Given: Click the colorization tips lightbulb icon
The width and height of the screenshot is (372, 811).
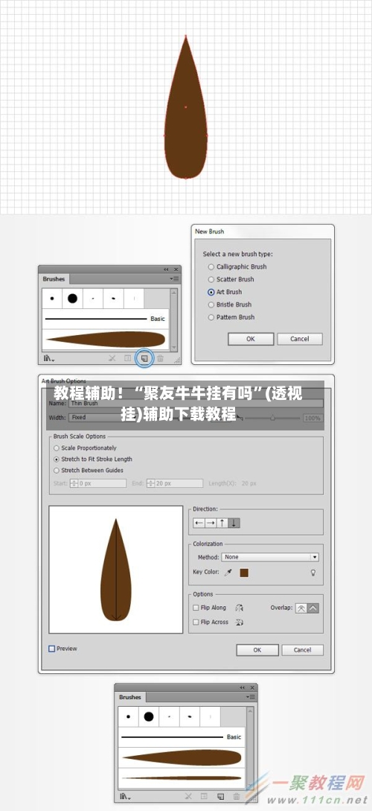Looking at the screenshot, I should [x=312, y=573].
